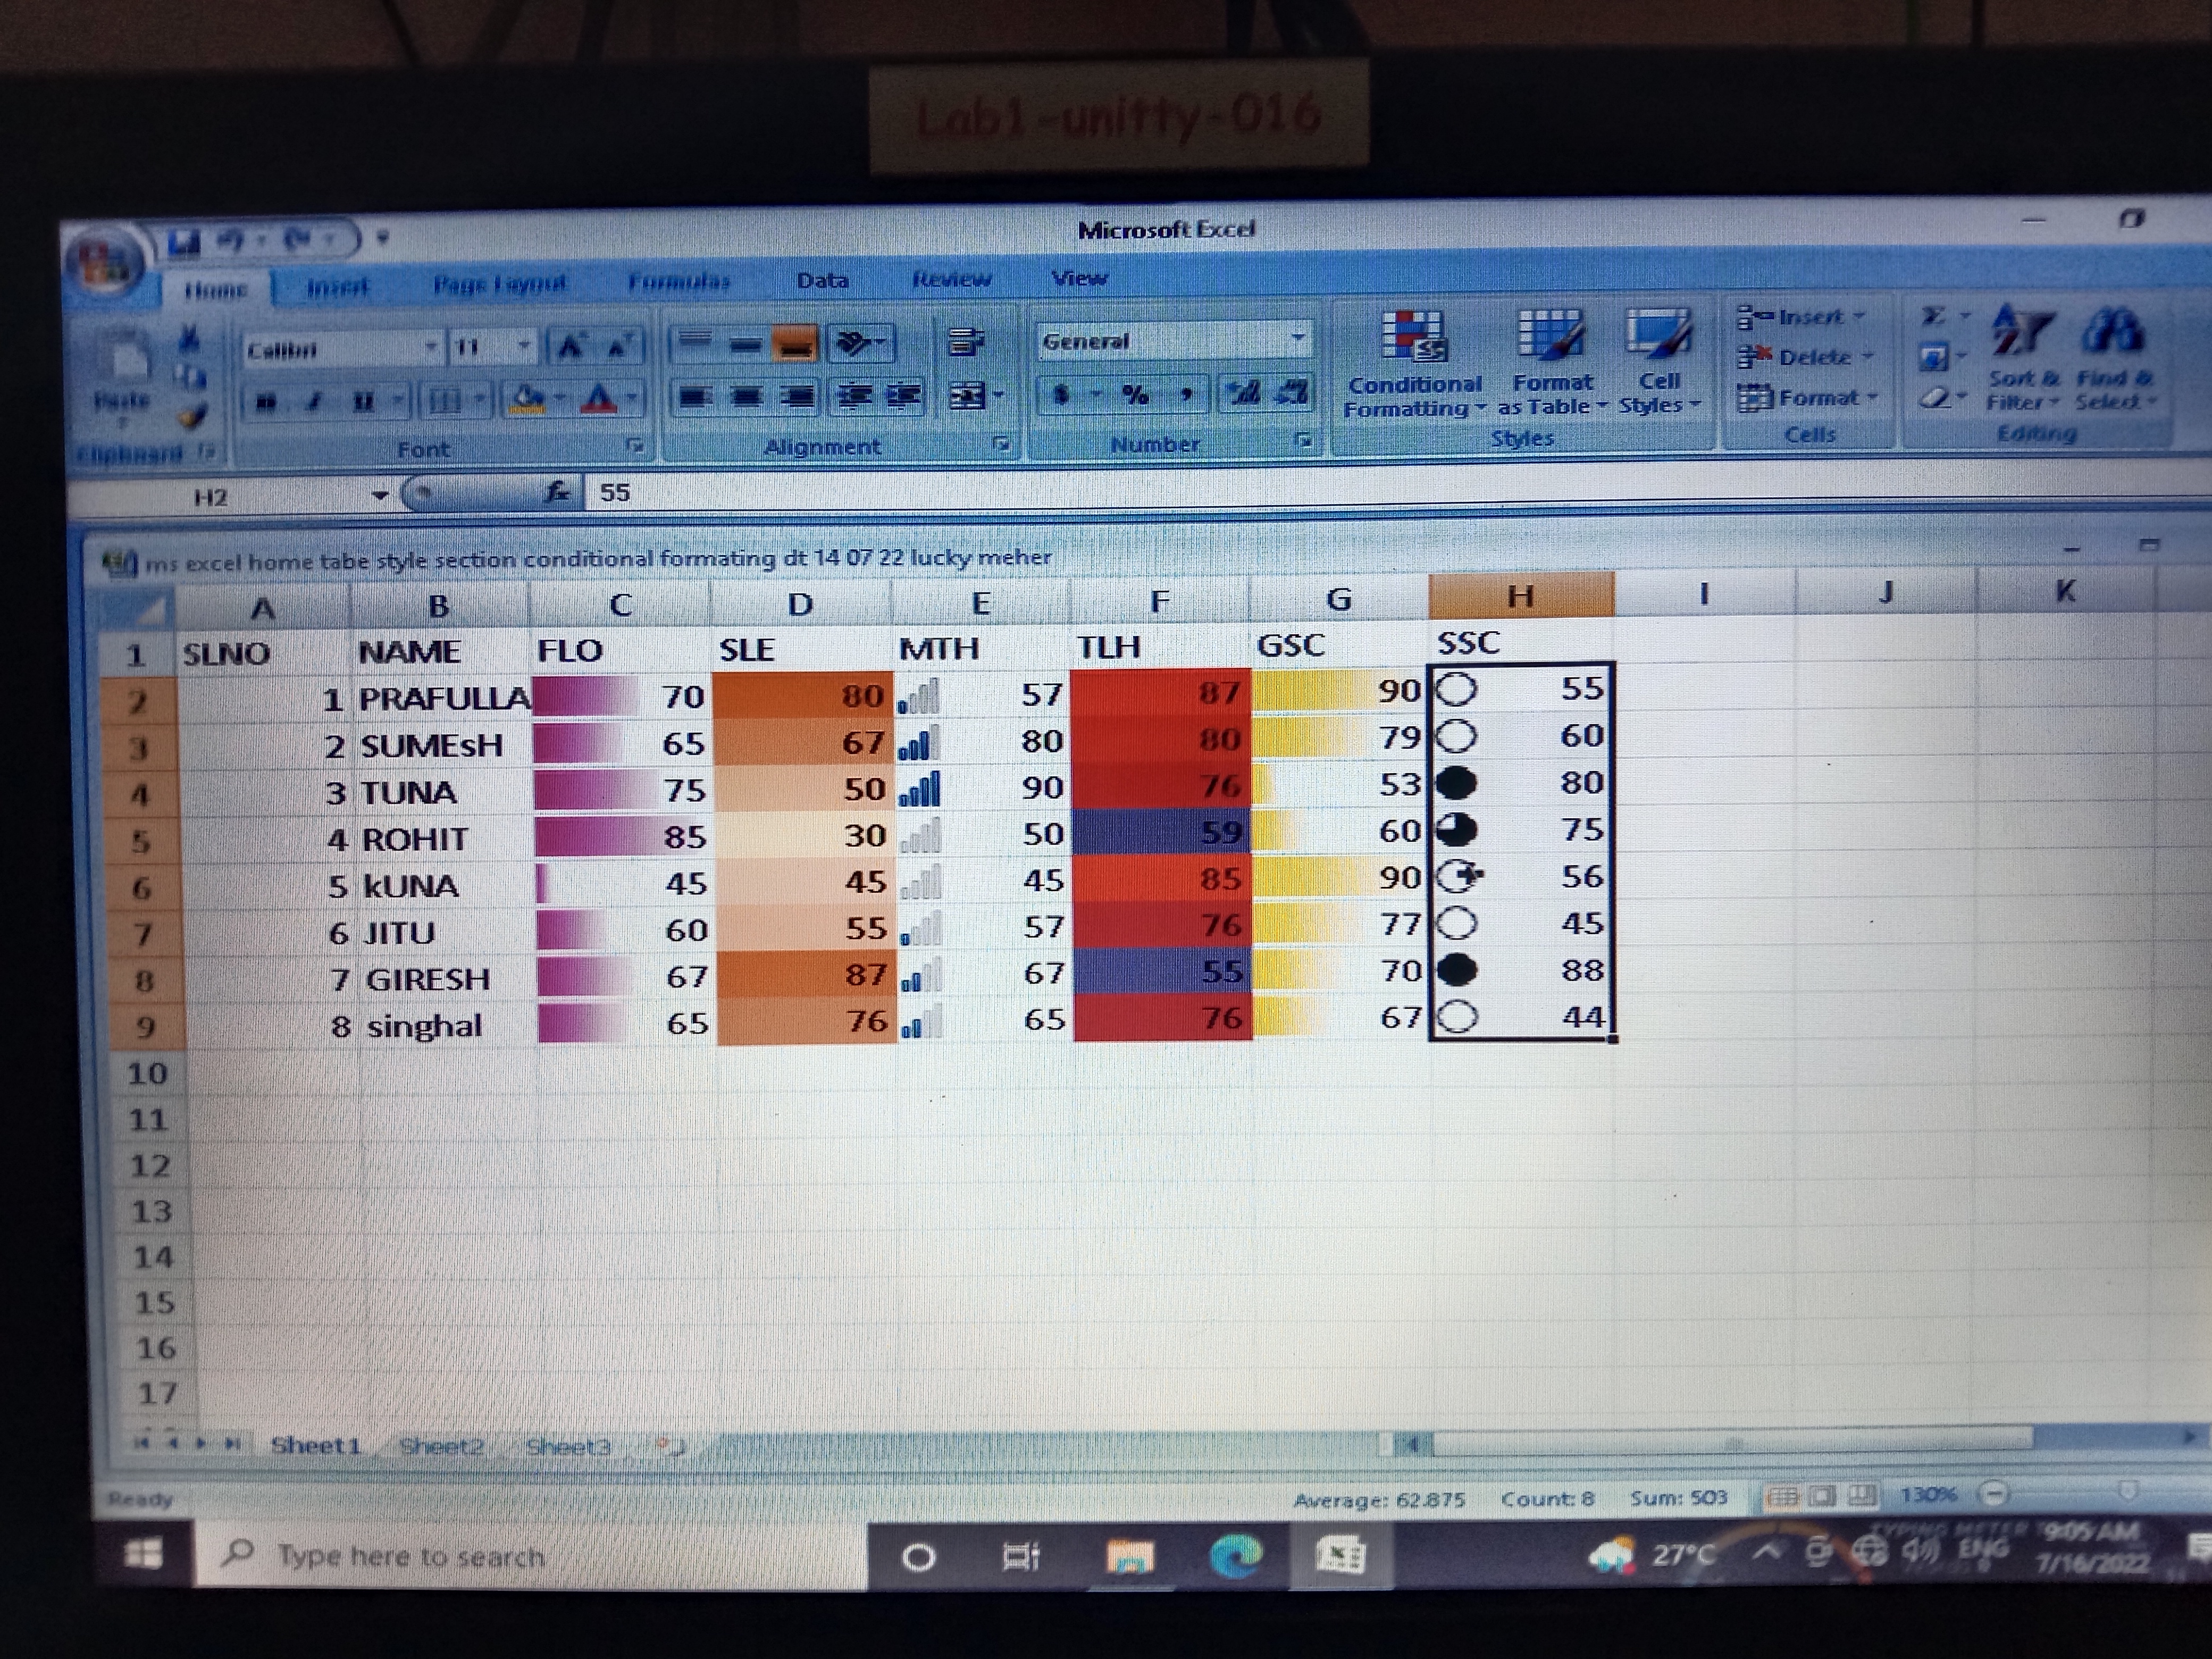Toggle Italic formatting

pos(314,402)
